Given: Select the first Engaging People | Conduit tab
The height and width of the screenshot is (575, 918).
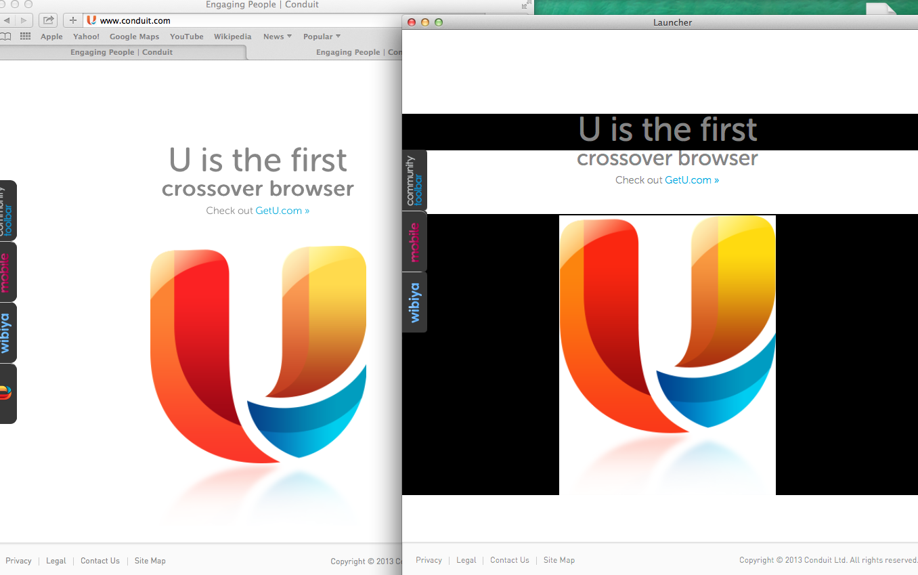Looking at the screenshot, I should click(x=122, y=52).
